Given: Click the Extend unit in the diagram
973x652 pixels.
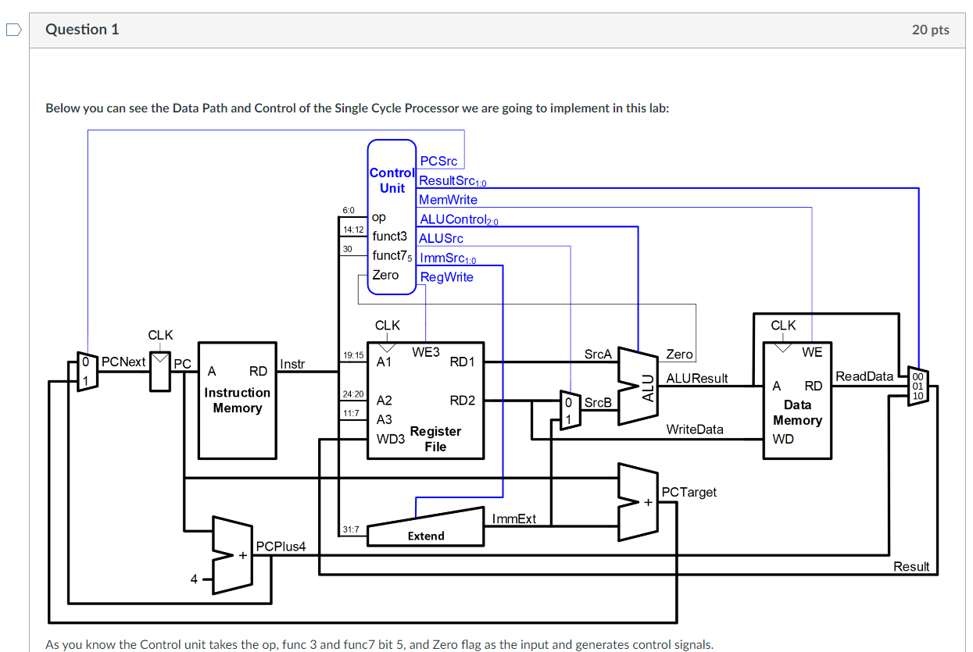Looking at the screenshot, I should pos(424,529).
